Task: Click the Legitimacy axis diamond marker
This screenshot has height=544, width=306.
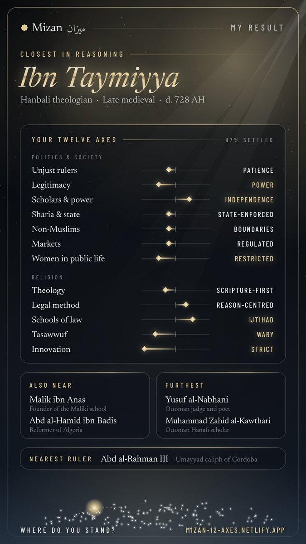Action: (x=159, y=185)
